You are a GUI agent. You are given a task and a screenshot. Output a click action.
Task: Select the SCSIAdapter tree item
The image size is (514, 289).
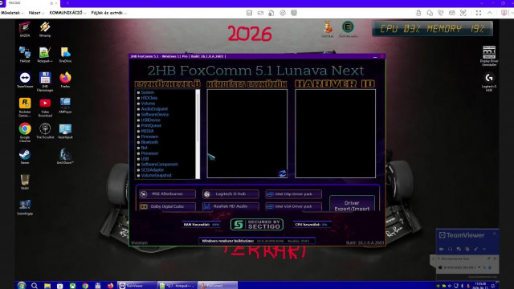click(x=153, y=170)
